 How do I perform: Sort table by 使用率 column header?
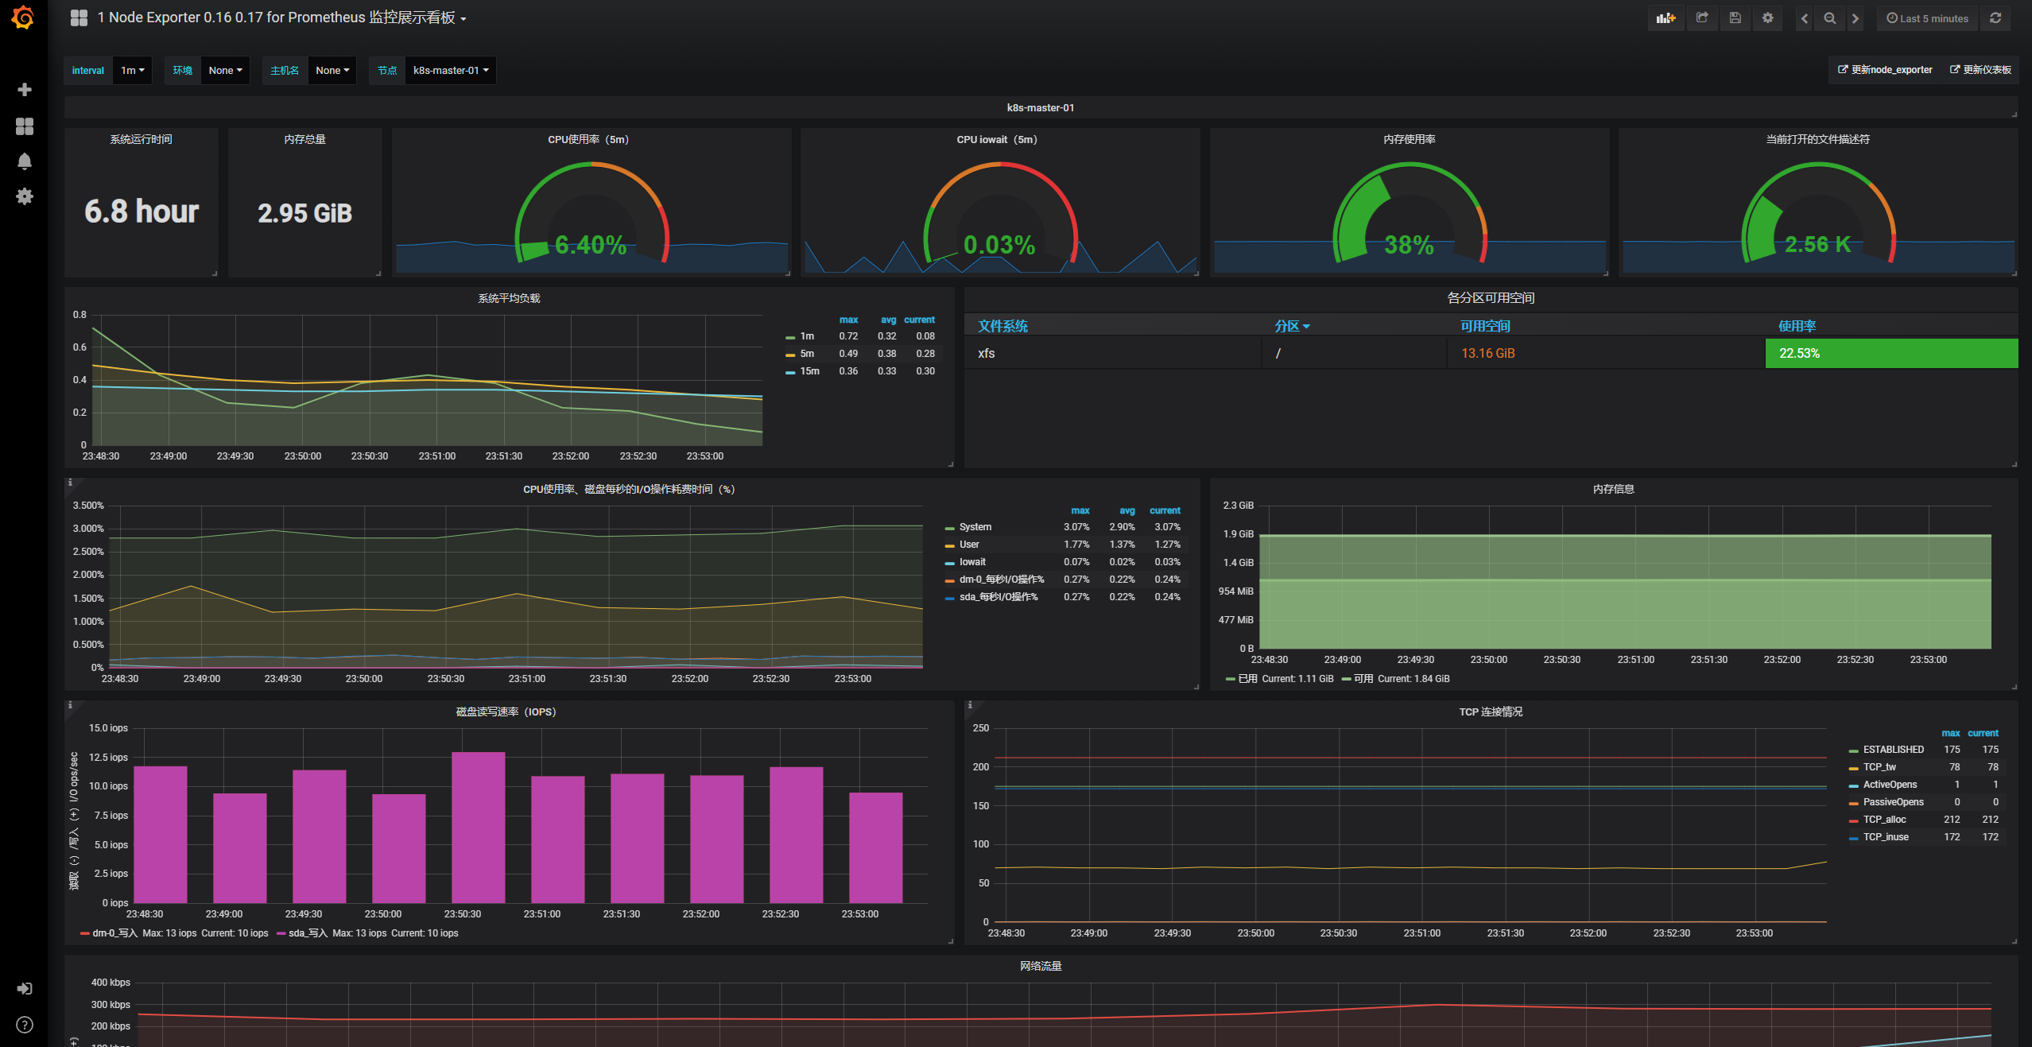point(1797,326)
